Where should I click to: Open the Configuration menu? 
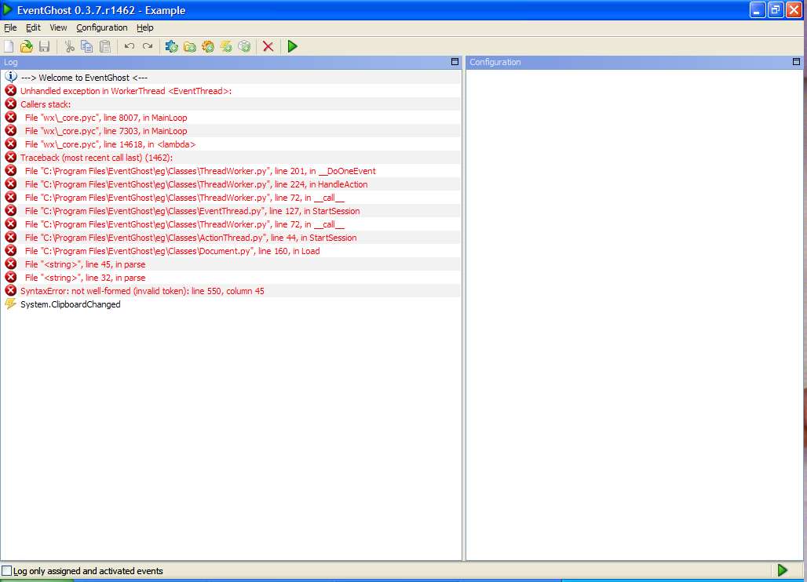pyautogui.click(x=102, y=27)
